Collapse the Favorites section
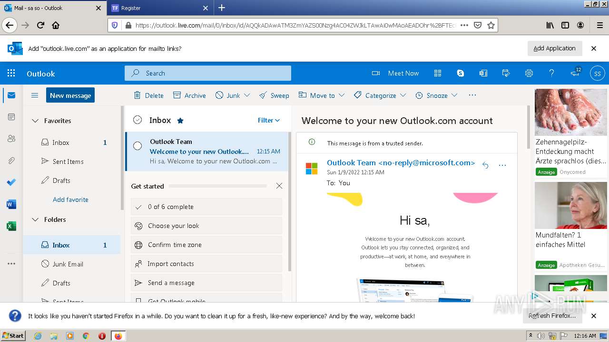Viewport: 609px width, 342px height. point(35,121)
